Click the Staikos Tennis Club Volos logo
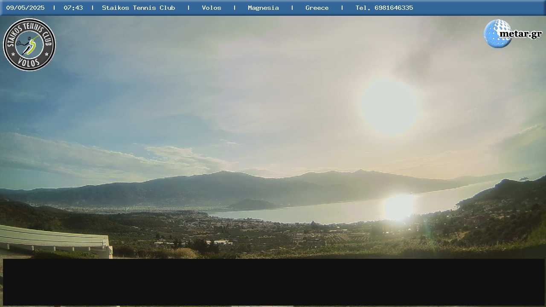This screenshot has width=546, height=307. (x=29, y=45)
